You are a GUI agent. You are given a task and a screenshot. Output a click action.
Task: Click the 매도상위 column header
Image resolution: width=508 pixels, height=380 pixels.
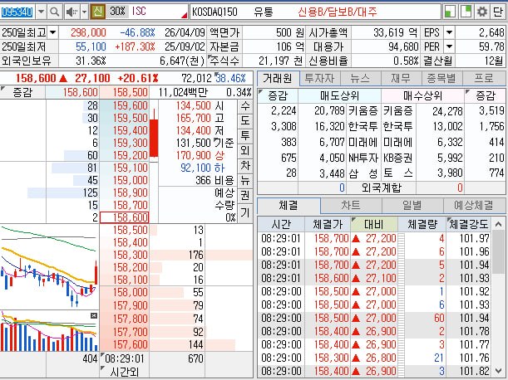coord(339,95)
